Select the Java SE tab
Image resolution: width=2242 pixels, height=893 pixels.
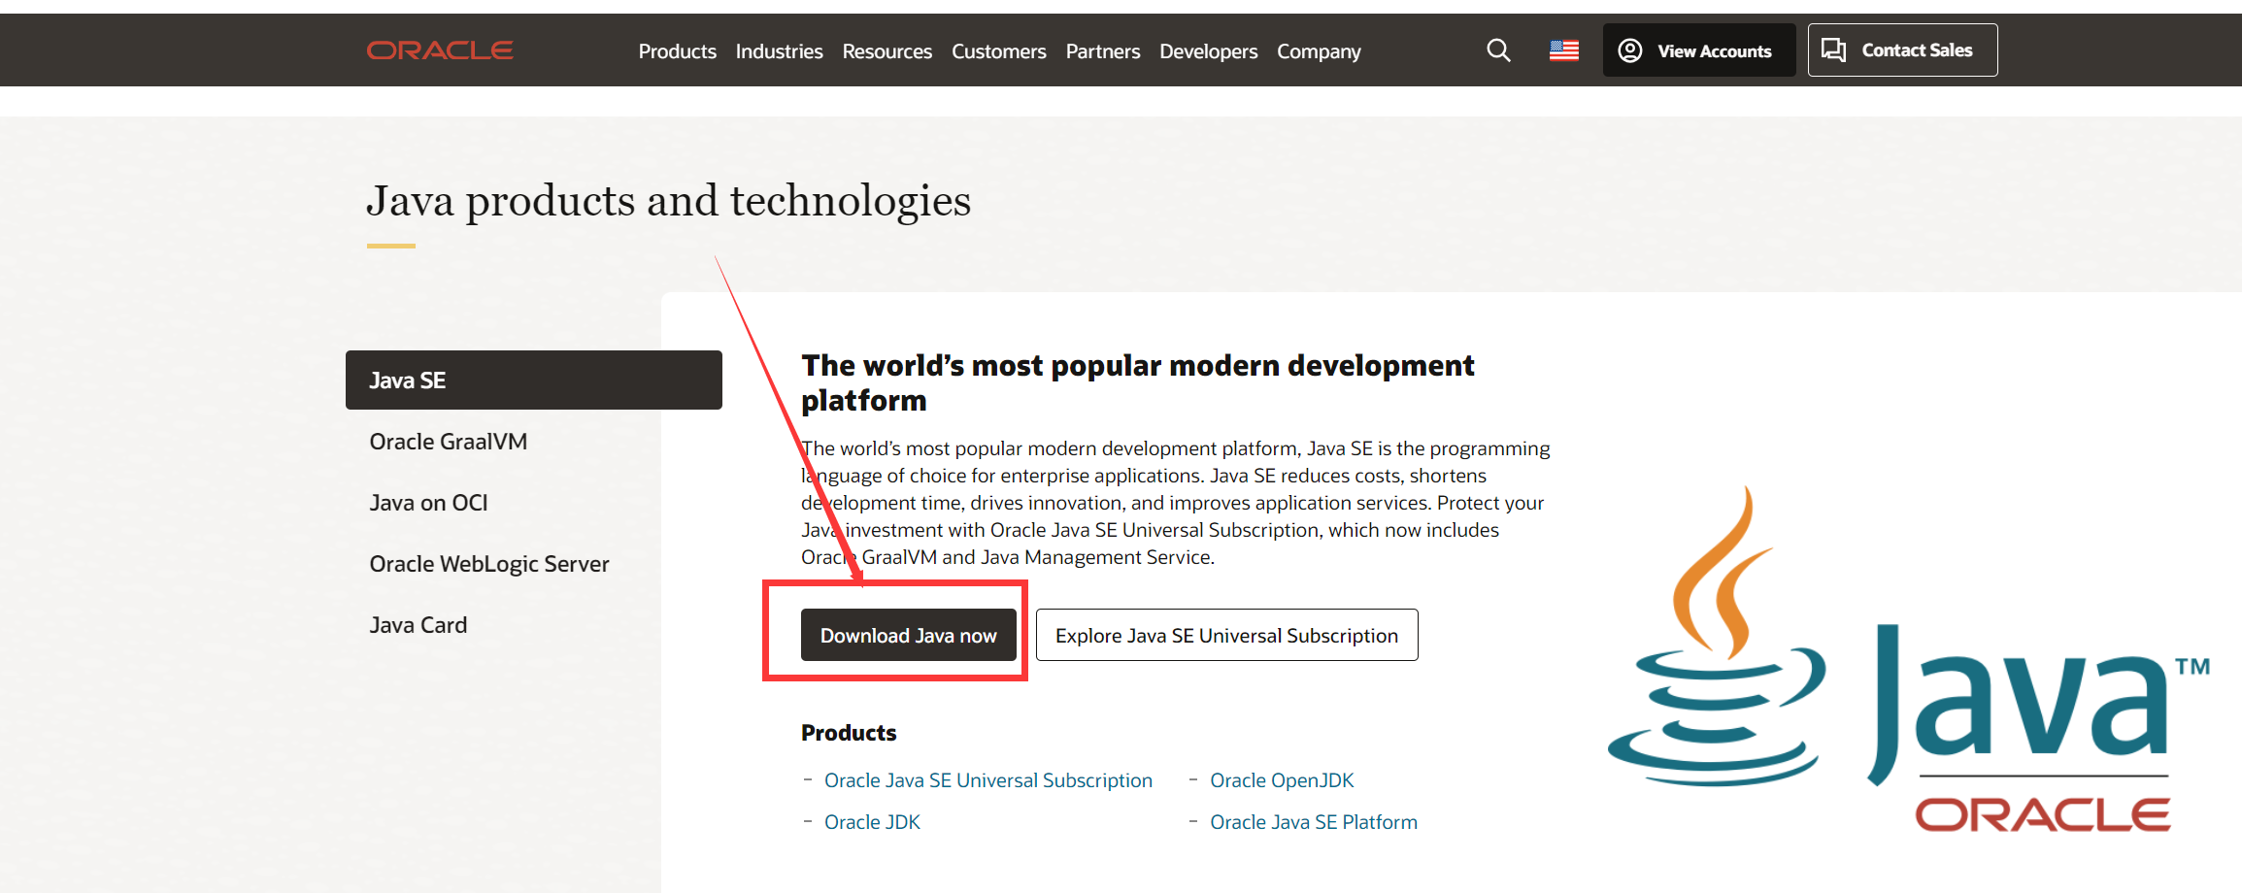(533, 380)
